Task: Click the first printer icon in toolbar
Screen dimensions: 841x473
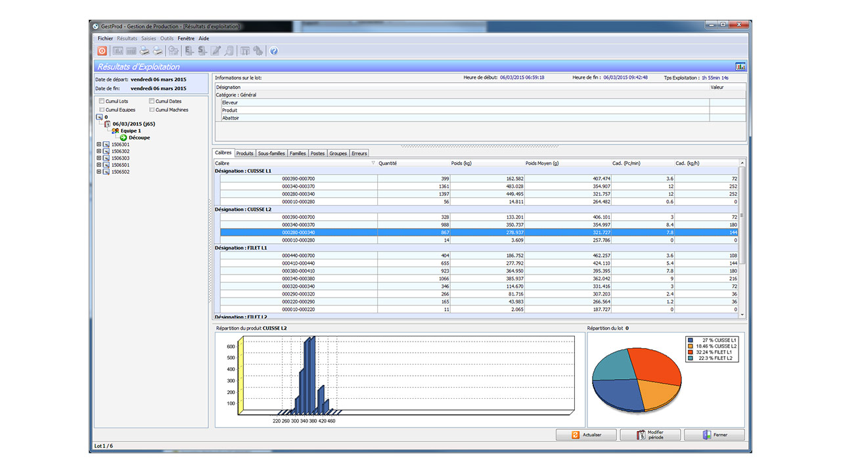Action: (x=144, y=51)
